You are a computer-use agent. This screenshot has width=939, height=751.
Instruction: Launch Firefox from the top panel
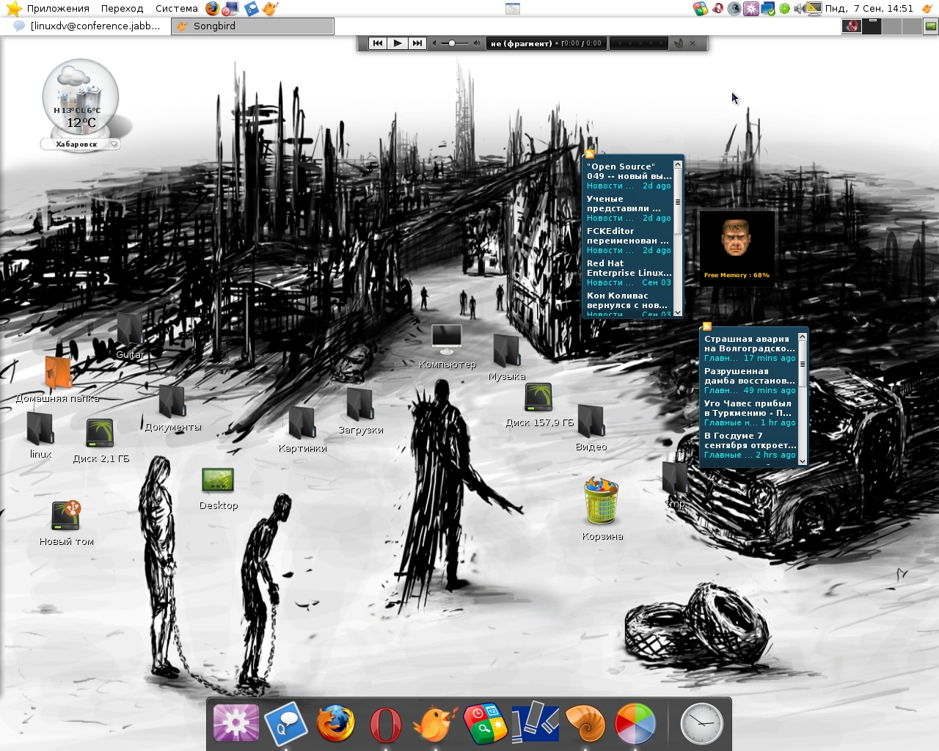[213, 9]
